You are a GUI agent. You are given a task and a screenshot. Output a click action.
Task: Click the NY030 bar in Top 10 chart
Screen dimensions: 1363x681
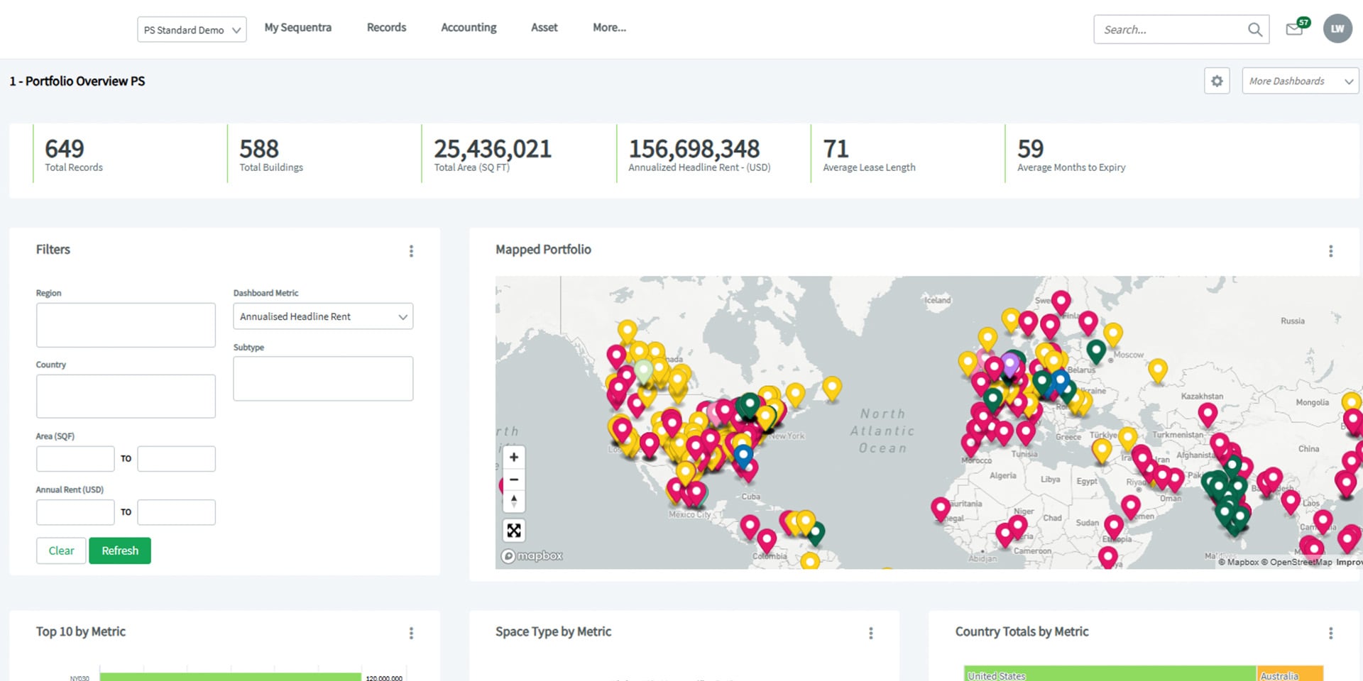[x=231, y=677]
